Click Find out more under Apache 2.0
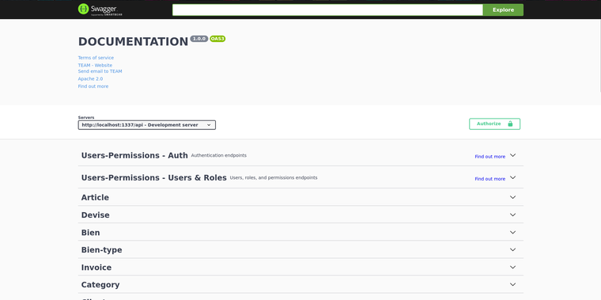The width and height of the screenshot is (601, 300). (x=93, y=86)
